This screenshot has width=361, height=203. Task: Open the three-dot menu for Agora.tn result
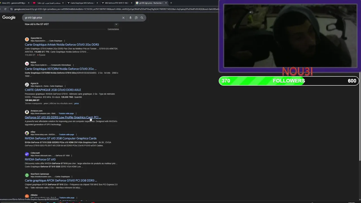(x=65, y=86)
